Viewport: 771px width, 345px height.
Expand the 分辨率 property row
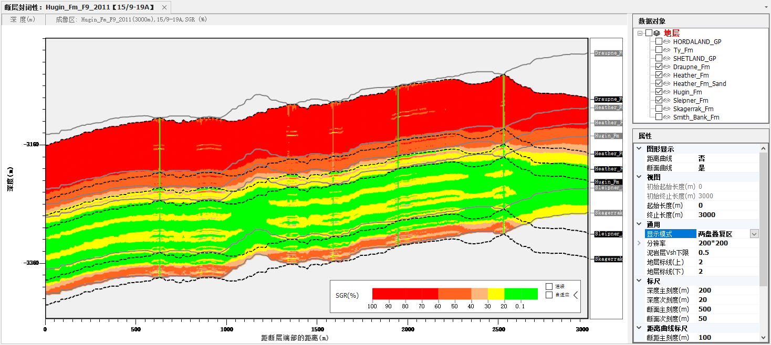click(639, 243)
